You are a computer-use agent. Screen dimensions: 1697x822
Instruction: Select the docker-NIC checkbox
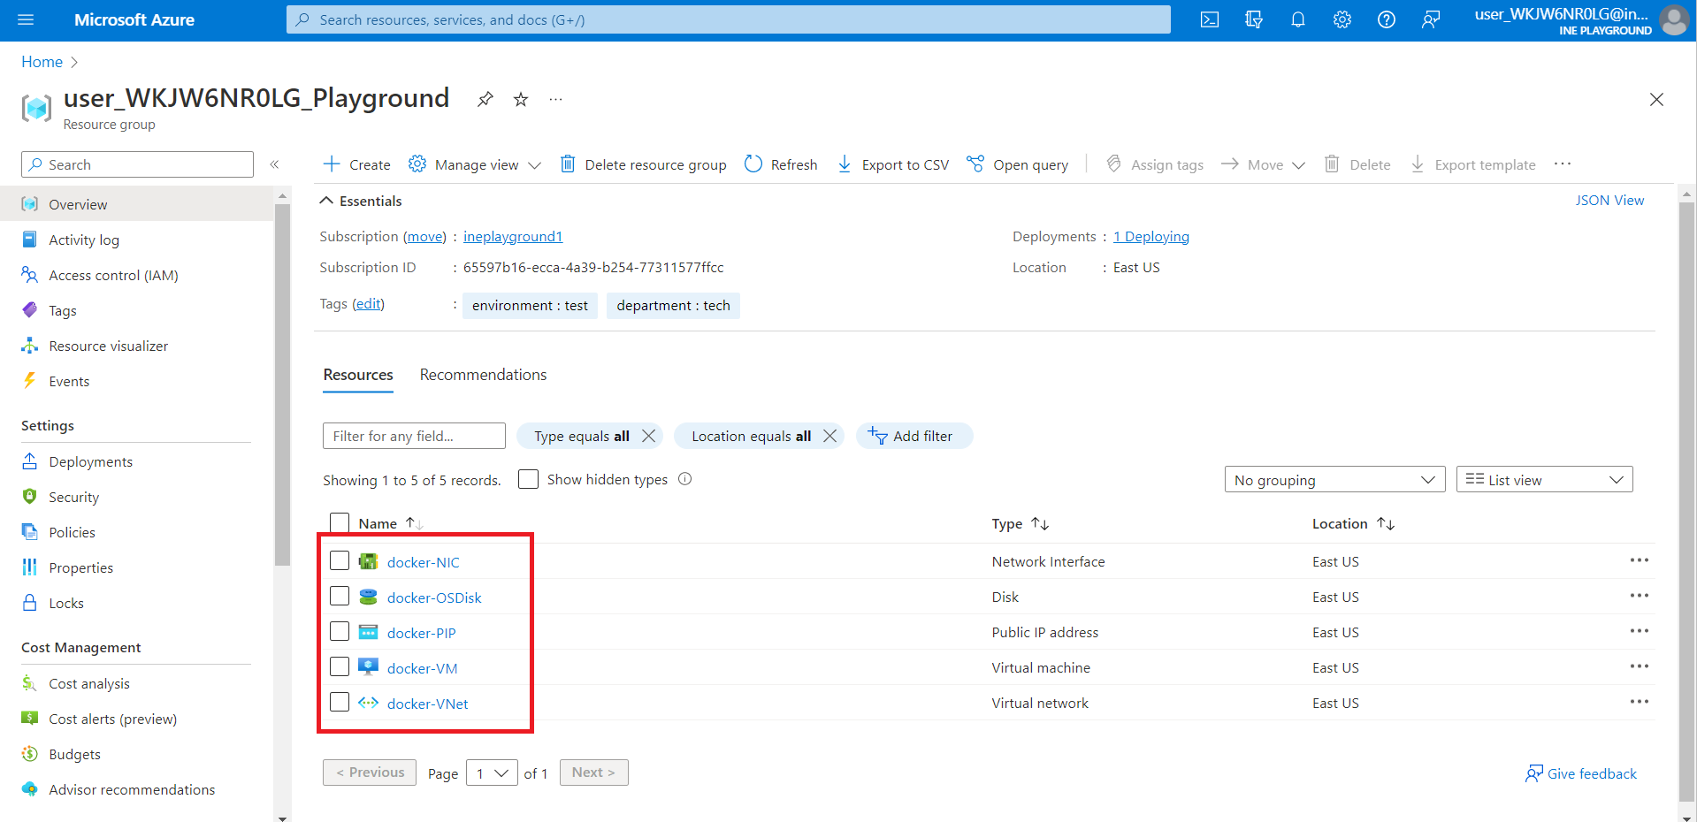pyautogui.click(x=340, y=560)
